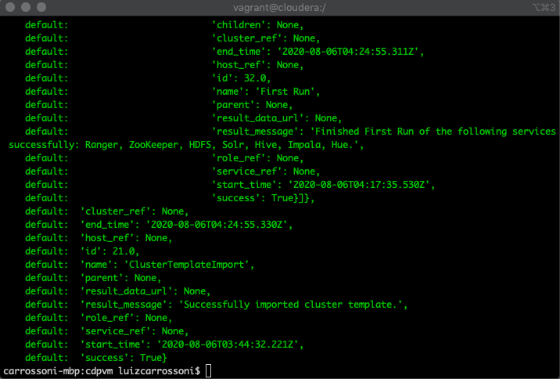Click the start_time value '2020-08-06T03:44:32.221Z'
This screenshot has height=379, width=560.
[228, 345]
